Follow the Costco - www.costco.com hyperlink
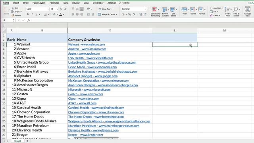 (86, 94)
